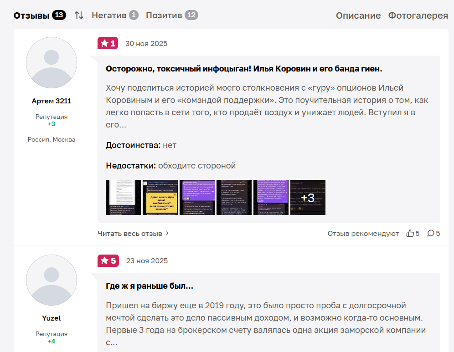Open the first review screenshot thumbnail

click(123, 197)
